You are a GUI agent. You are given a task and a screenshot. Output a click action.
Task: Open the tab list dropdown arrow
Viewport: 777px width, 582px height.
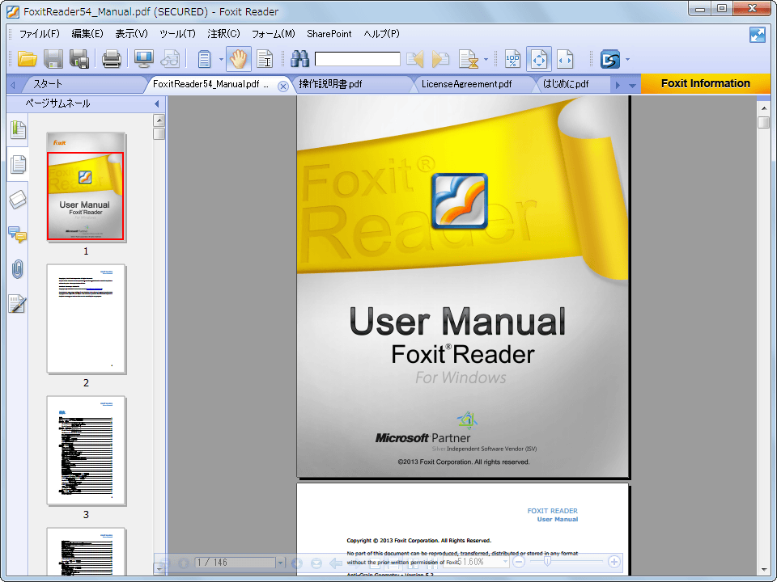632,85
